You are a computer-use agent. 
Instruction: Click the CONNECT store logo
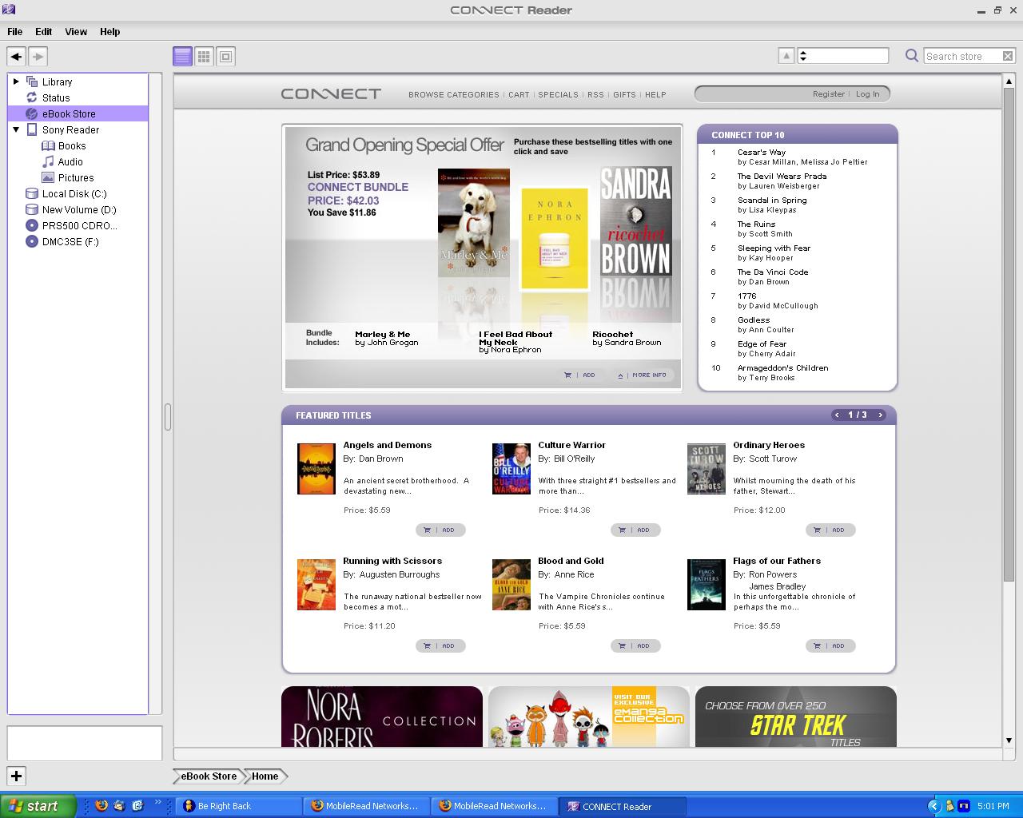click(x=331, y=93)
